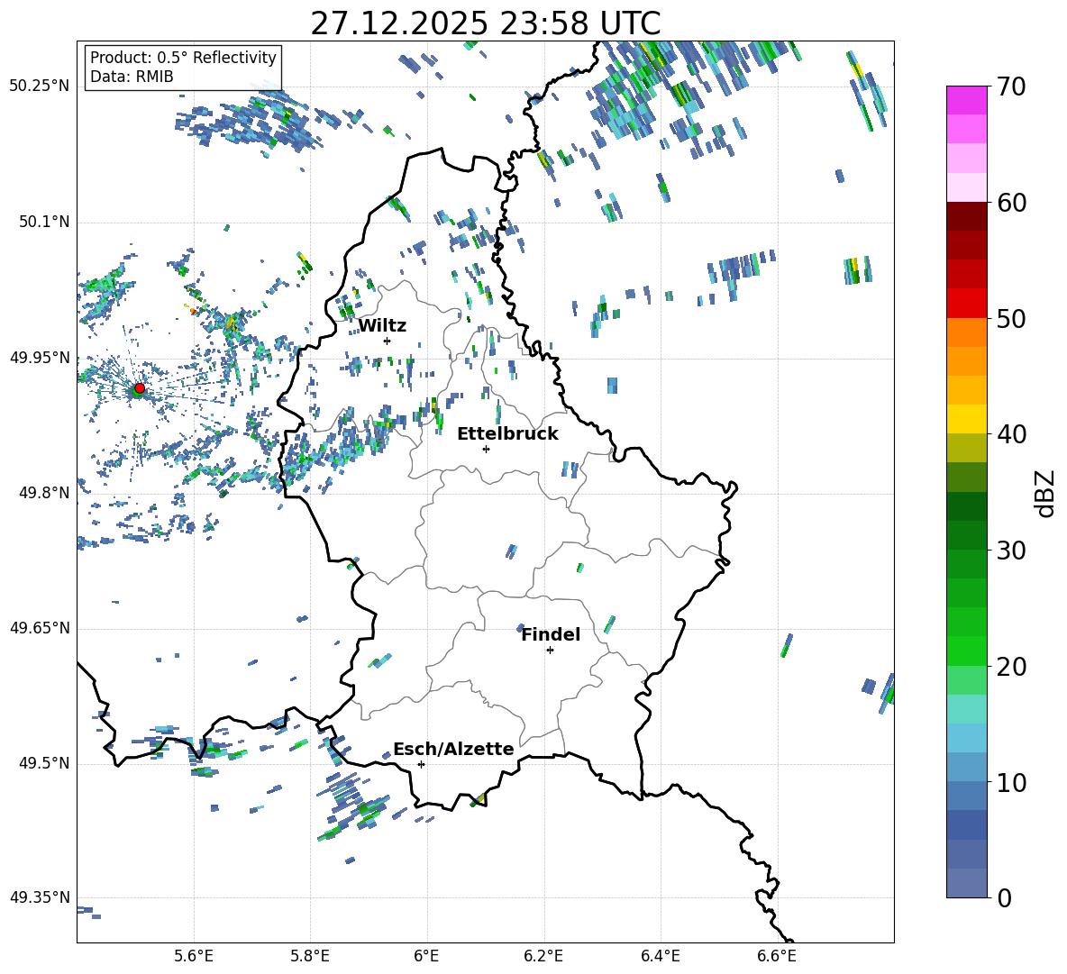Click the Product 0.5° Reflectivity legend text

point(183,58)
